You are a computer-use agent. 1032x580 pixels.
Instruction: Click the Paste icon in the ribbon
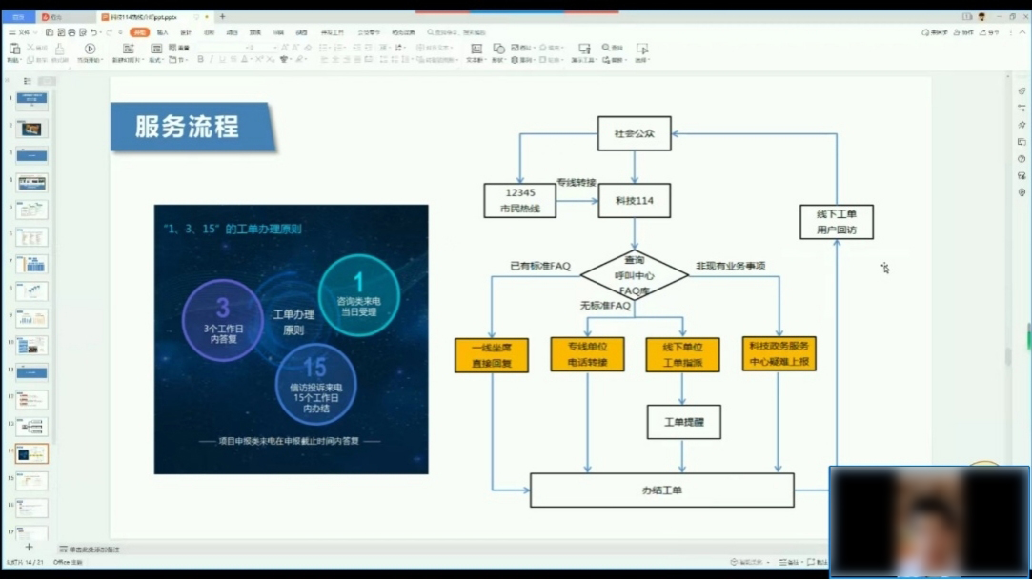(14, 49)
